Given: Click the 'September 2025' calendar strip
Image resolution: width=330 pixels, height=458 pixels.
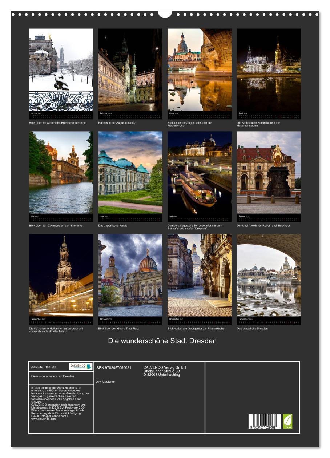Looking at the screenshot, I should click(61, 321).
